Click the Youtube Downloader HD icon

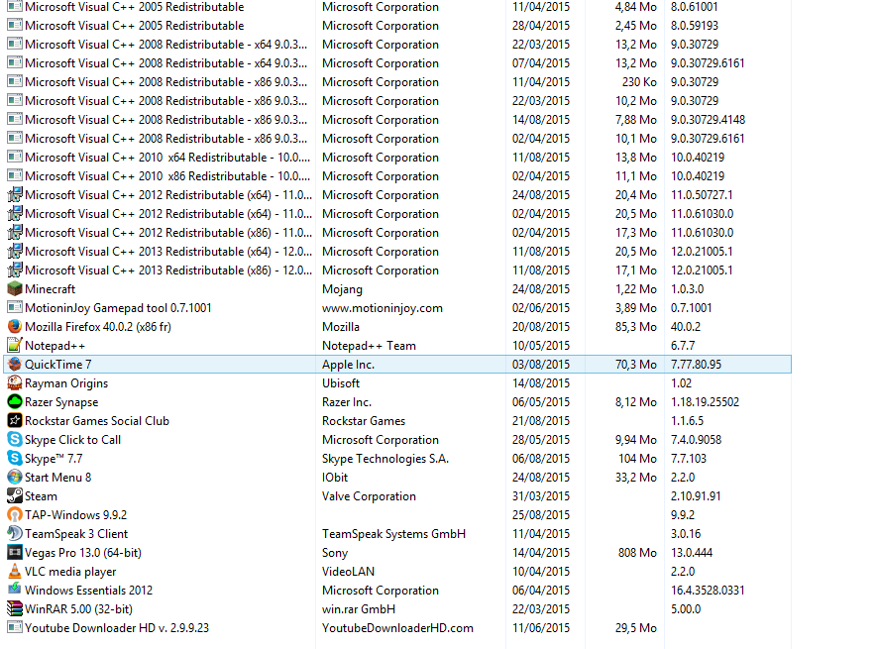(15, 628)
